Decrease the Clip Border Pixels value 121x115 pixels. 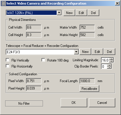(x=109, y=68)
